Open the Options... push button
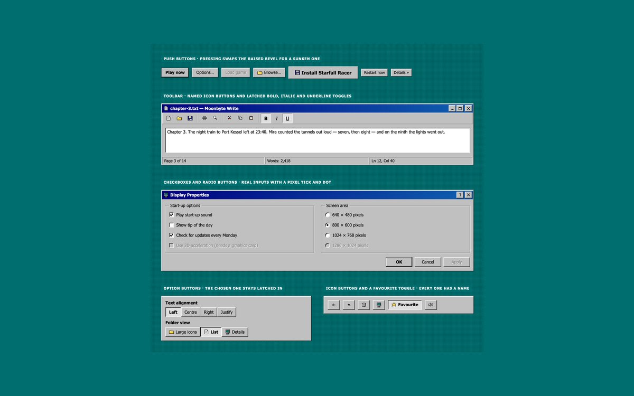This screenshot has width=634, height=396. coord(204,72)
